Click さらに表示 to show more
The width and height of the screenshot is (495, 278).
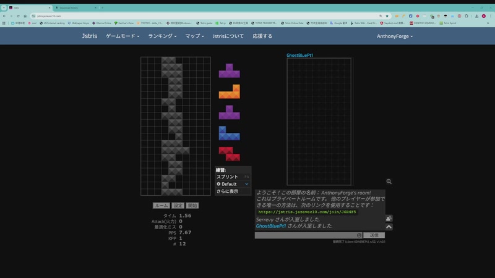click(227, 192)
